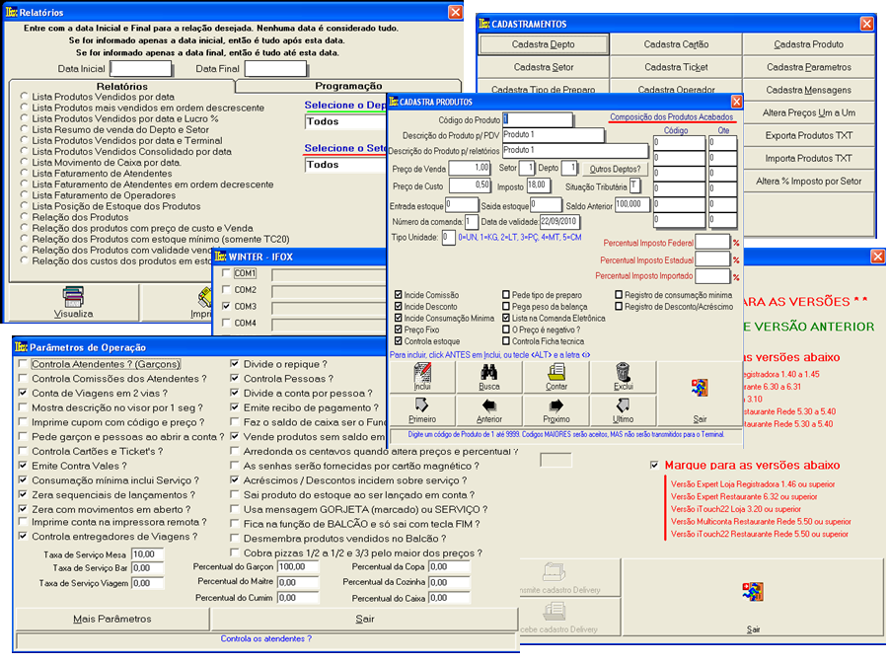Viewport: 888px width, 662px height.
Task: Click the Exporta Produtos TXT button
Action: pyautogui.click(x=808, y=135)
